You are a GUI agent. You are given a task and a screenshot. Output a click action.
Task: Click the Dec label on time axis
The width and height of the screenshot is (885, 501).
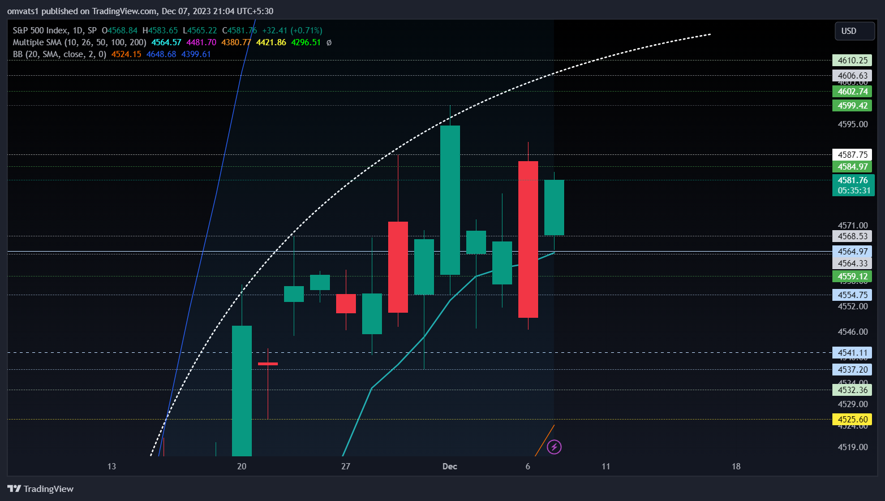coord(450,467)
